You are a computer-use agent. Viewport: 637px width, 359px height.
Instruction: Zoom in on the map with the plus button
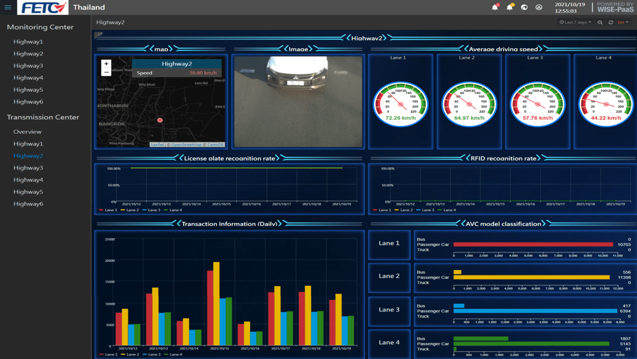[x=106, y=64]
